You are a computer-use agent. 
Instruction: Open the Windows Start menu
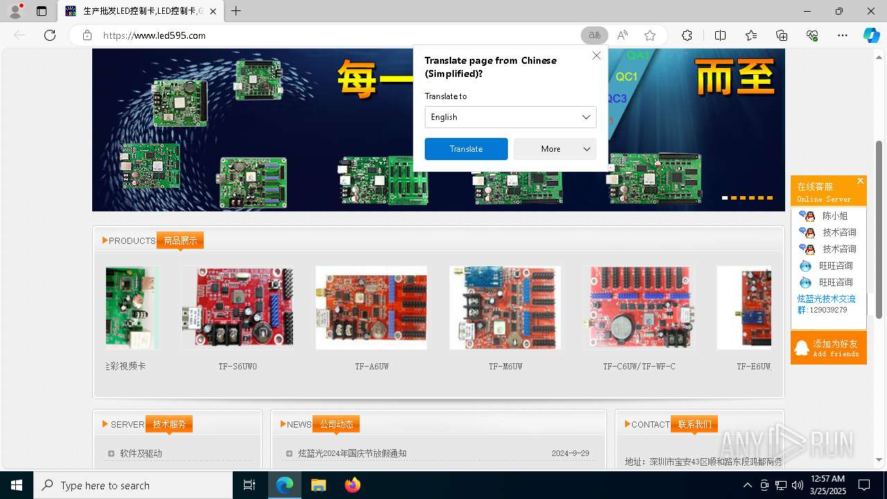17,485
